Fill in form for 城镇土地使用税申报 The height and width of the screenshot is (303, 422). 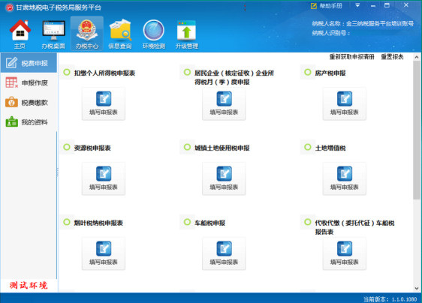pyautogui.click(x=224, y=178)
